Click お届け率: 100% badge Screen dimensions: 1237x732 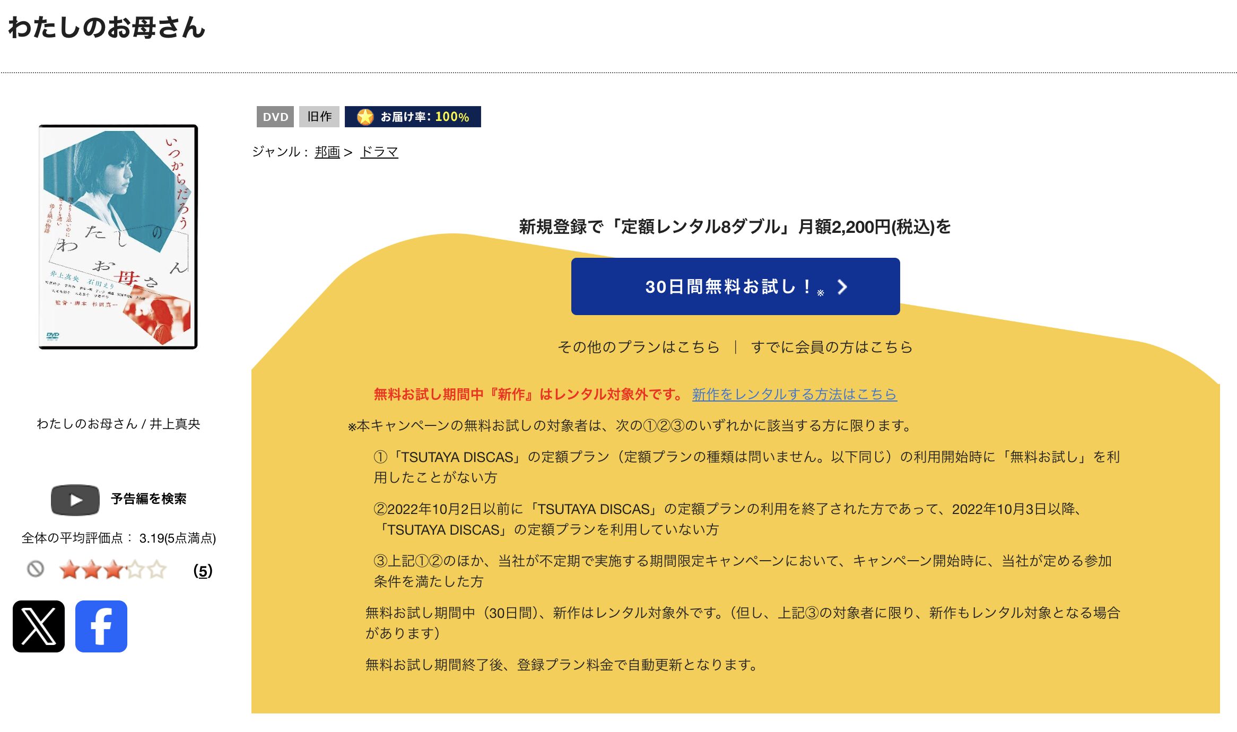click(x=413, y=117)
